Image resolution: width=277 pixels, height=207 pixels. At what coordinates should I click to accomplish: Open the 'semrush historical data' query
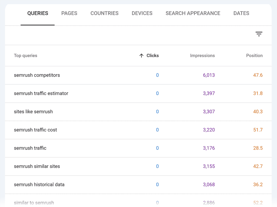tap(39, 185)
